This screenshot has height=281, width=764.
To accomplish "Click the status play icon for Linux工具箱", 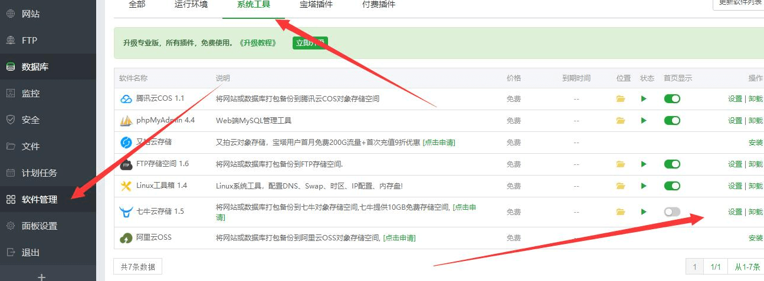I will [x=644, y=186].
